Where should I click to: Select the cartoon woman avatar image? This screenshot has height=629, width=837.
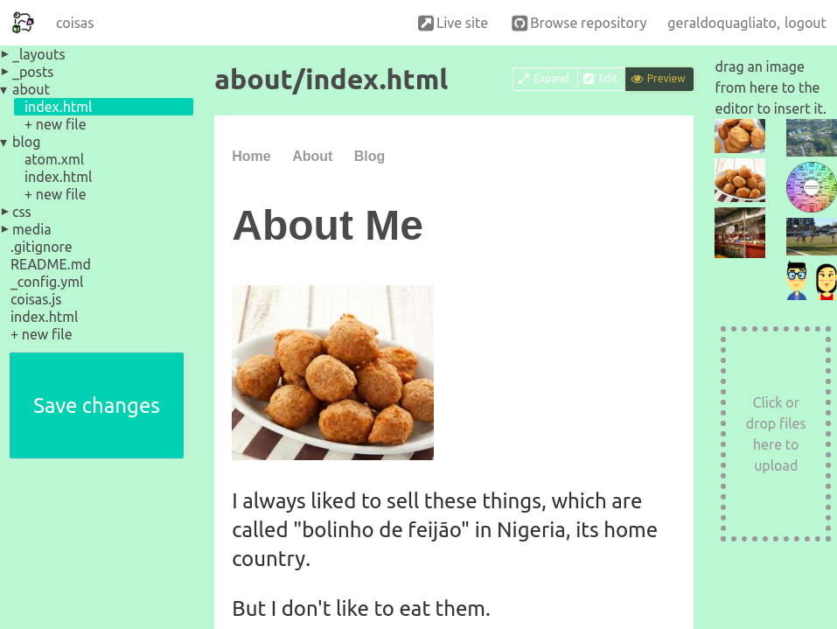pyautogui.click(x=826, y=281)
